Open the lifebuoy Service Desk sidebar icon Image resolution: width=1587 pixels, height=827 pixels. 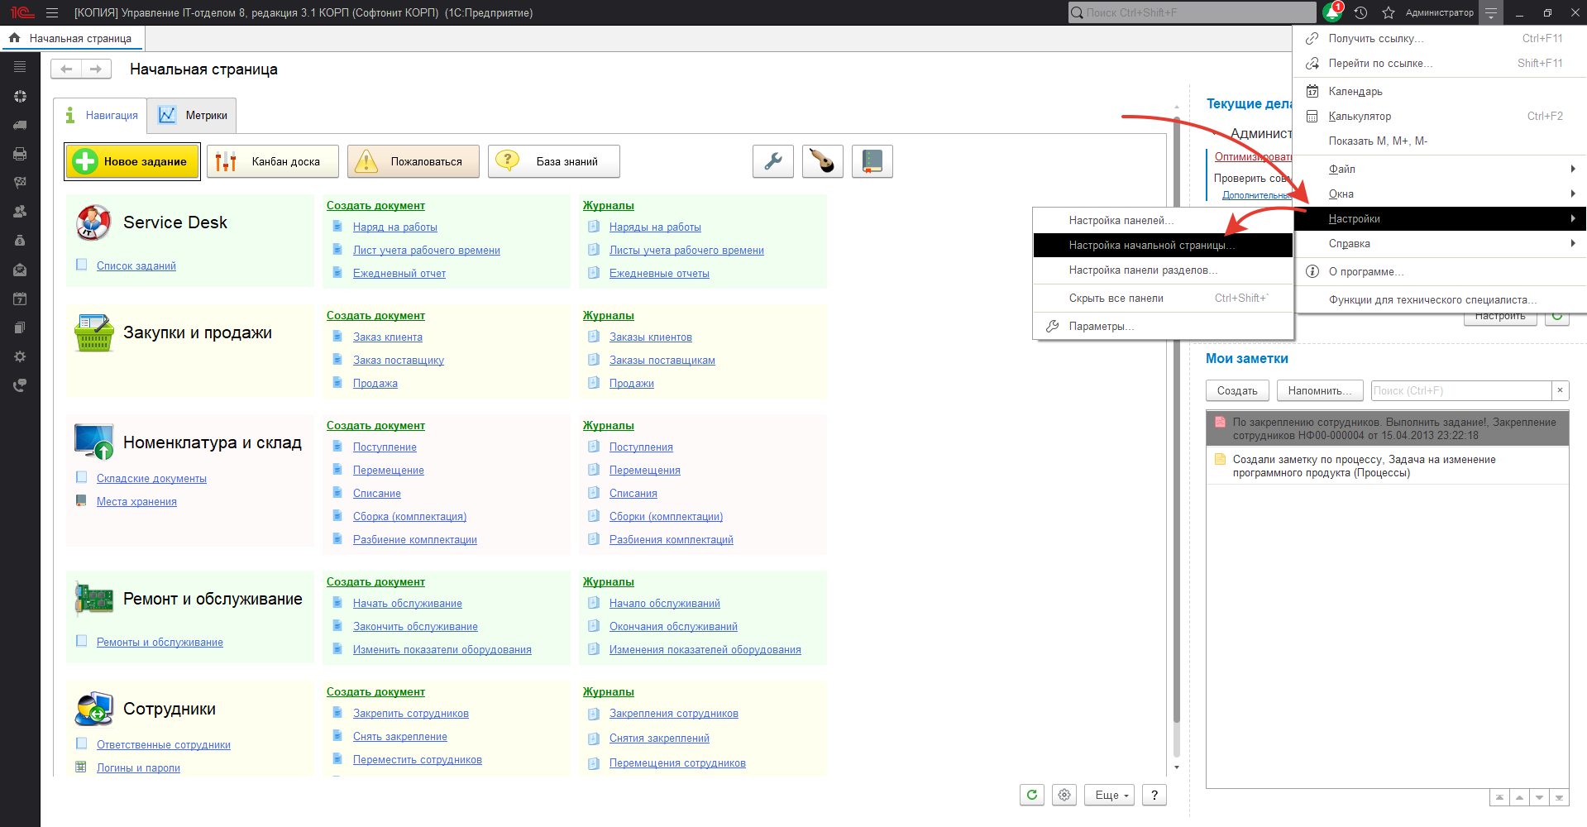(x=20, y=96)
